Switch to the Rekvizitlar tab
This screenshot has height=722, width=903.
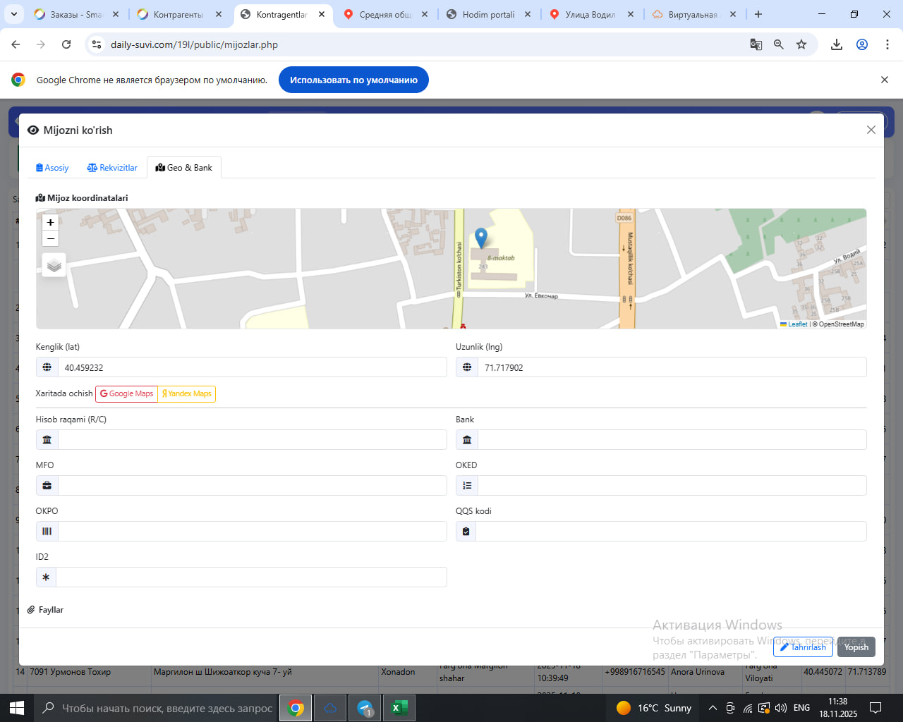pos(112,168)
